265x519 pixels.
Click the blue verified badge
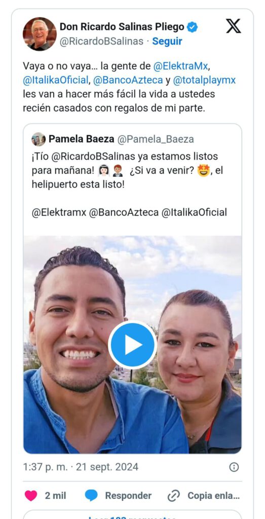[x=192, y=27]
